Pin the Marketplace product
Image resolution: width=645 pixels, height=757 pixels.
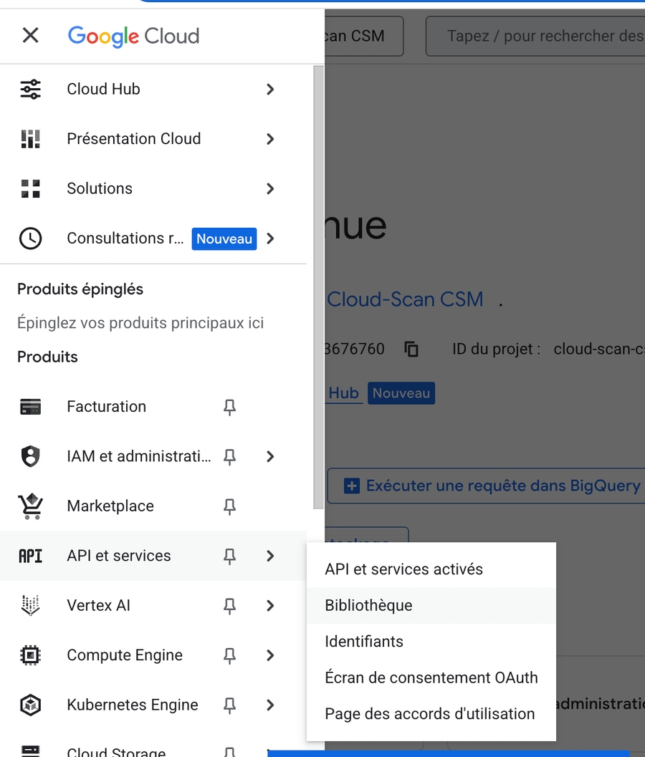pyautogui.click(x=229, y=506)
